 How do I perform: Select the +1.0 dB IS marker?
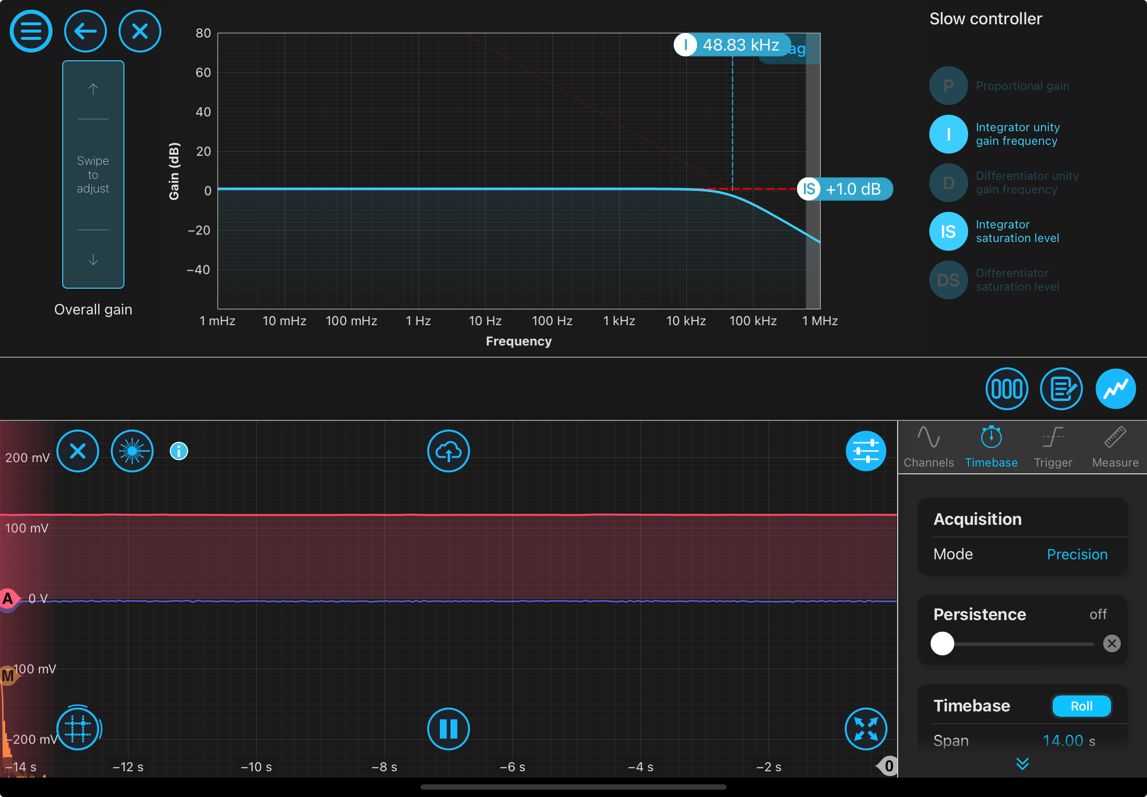tap(845, 189)
